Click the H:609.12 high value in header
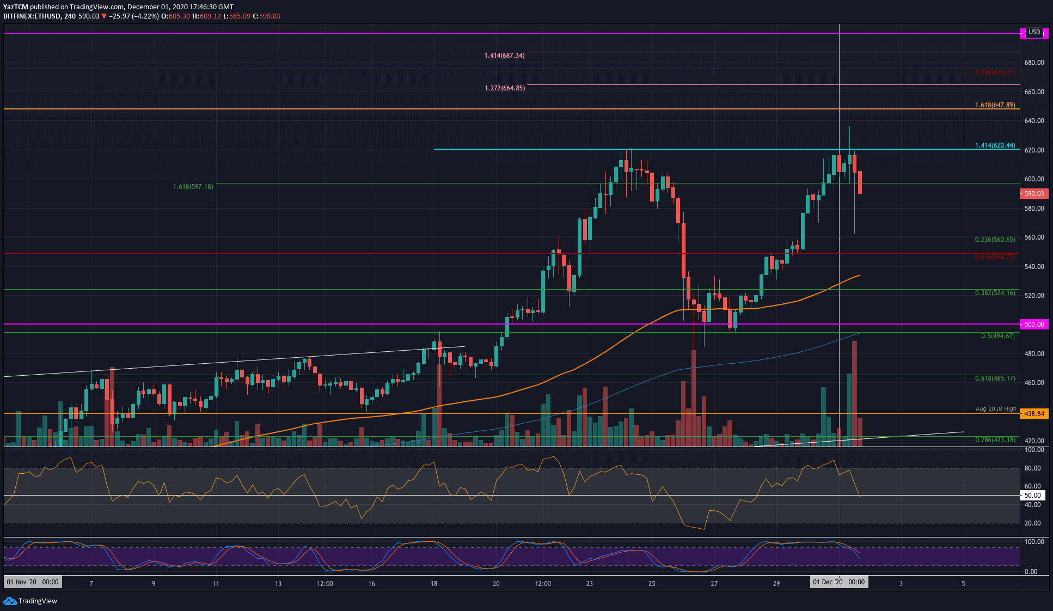The height and width of the screenshot is (611, 1053). click(x=207, y=16)
